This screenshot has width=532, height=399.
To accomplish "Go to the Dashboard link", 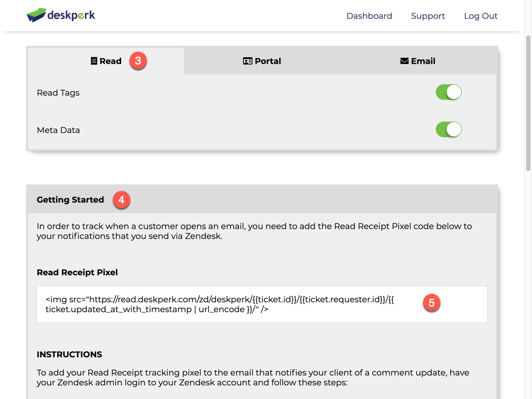I will [369, 16].
